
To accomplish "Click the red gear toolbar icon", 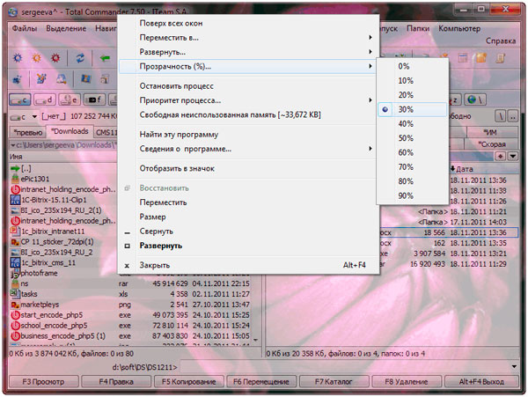I will 55,58.
